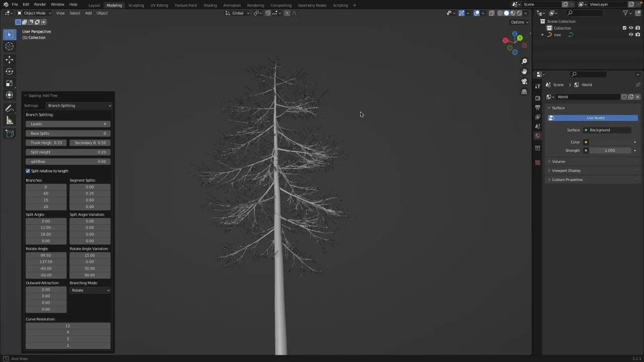Adjust the Trunk Height slider

pyautogui.click(x=46, y=143)
